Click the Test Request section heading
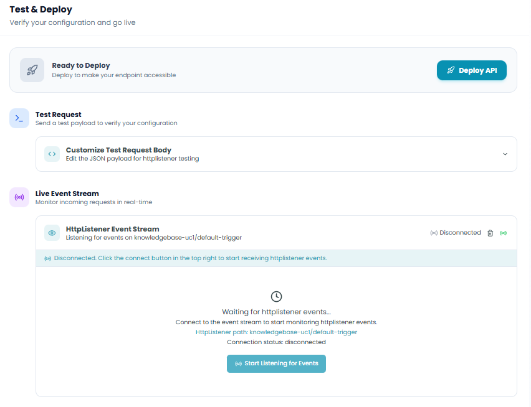The height and width of the screenshot is (407, 531). [x=58, y=115]
